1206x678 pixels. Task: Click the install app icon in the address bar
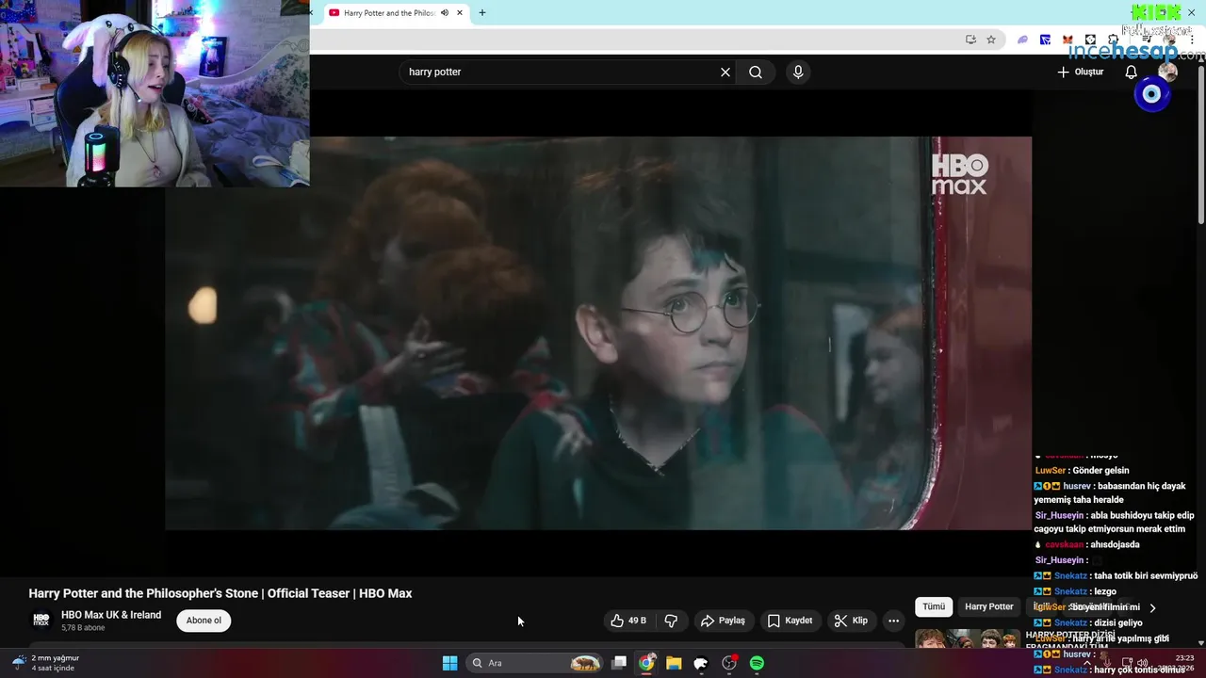pos(970,40)
